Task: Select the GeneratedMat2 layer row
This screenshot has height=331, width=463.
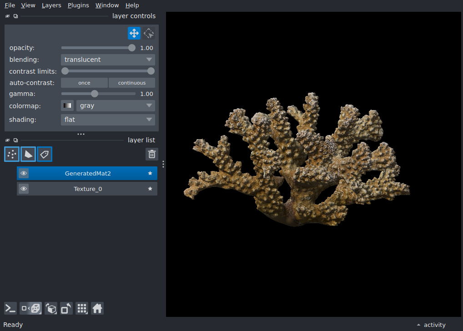Action: [87, 173]
